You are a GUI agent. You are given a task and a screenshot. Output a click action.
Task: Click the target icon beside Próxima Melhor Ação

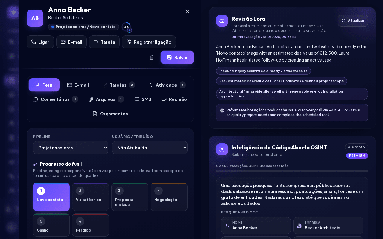[222, 110]
